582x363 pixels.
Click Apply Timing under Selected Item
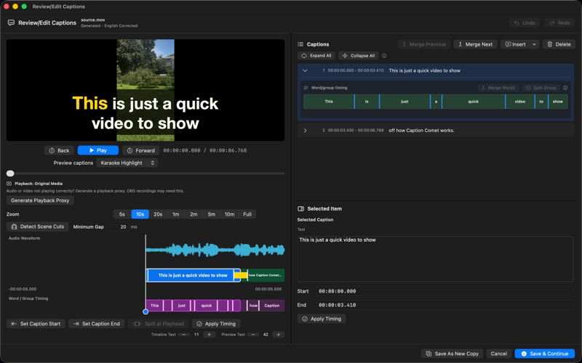coord(322,319)
